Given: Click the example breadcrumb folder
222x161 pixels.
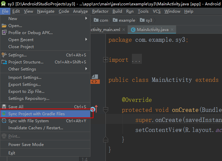Looking at the screenshot, I should click(124, 20).
